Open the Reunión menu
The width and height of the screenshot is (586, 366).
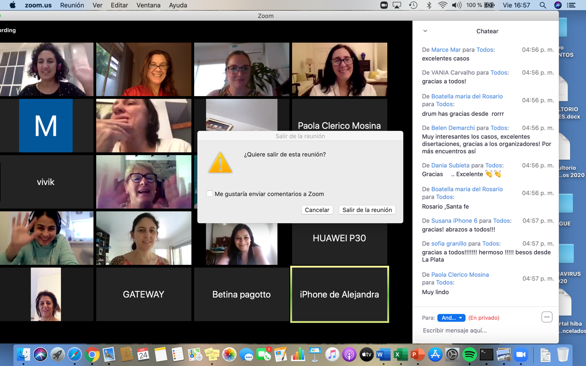click(x=72, y=5)
